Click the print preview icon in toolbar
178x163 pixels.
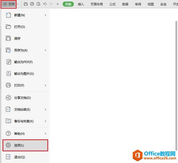tap(38, 4)
